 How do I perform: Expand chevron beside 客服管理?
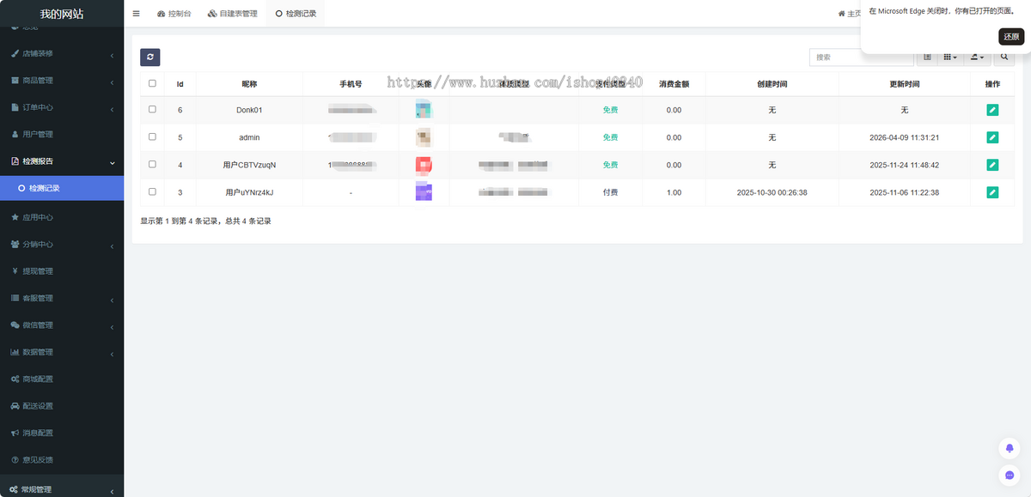pos(113,299)
